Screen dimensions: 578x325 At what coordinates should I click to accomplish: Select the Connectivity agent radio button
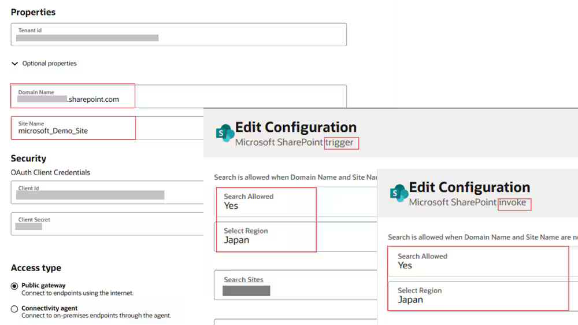point(14,309)
